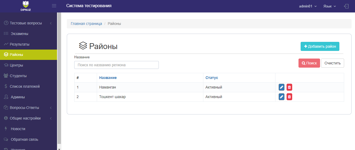Viewport: 355px width, 150px height.
Task: Open the admin01 user dropdown
Action: coord(308,6)
